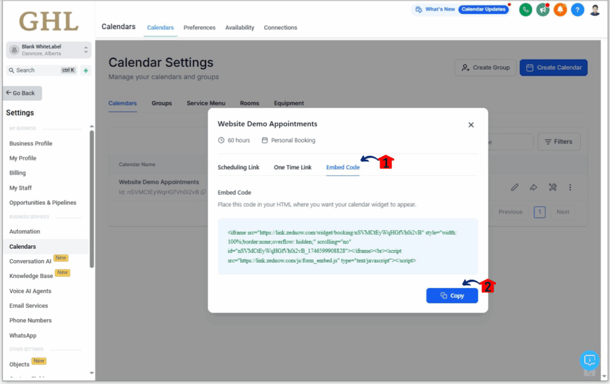
Task: Click the sidebar scrollbar down arrow
Action: (x=92, y=373)
